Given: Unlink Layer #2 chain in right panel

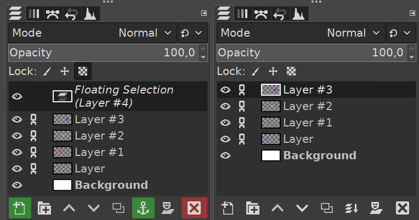Looking at the screenshot, I should [242, 106].
